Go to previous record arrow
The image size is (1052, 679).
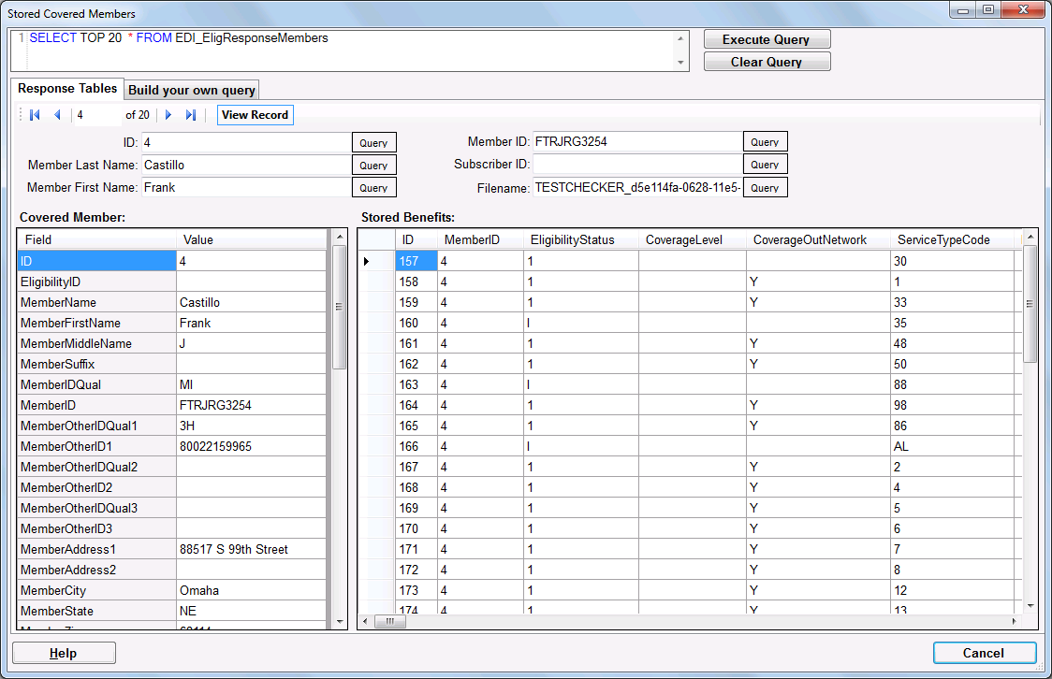(x=57, y=115)
